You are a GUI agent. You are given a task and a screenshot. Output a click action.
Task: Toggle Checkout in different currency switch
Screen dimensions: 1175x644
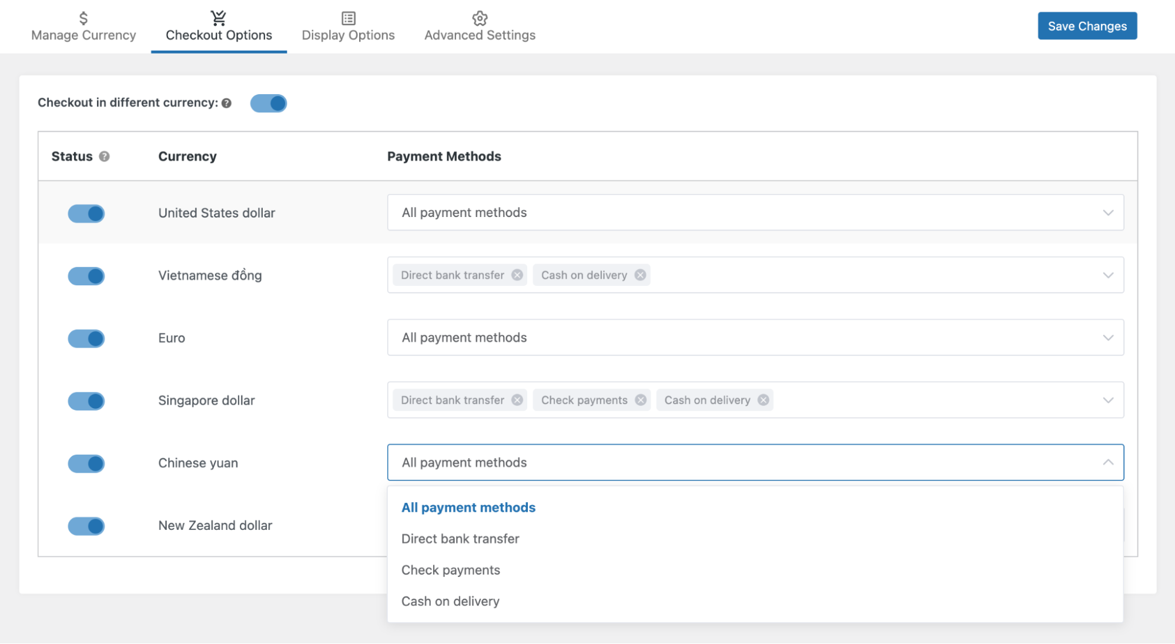click(269, 103)
